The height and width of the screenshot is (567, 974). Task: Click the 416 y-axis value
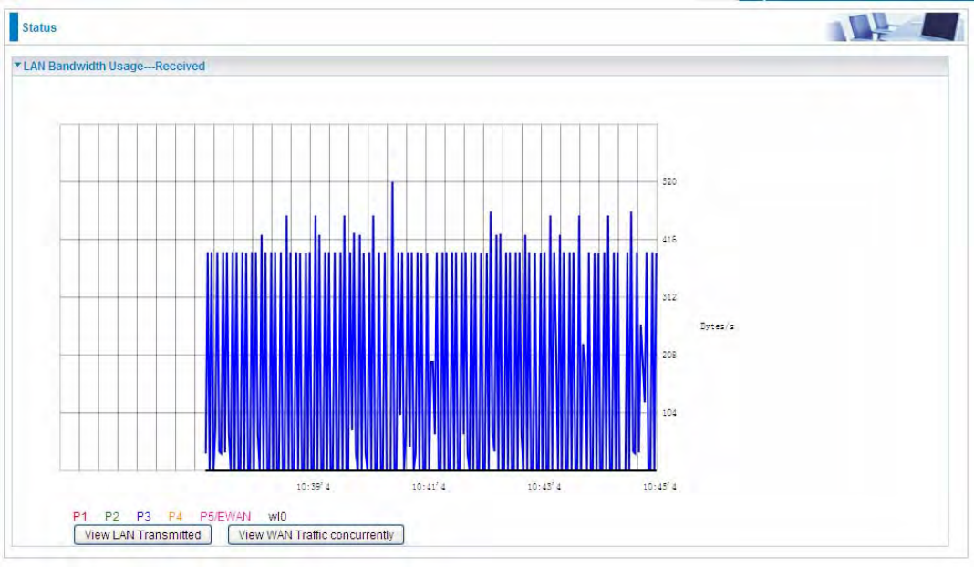point(669,240)
